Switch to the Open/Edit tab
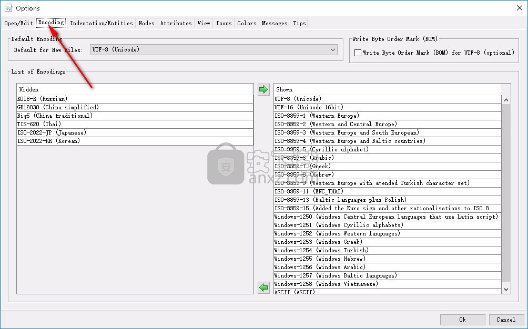The image size is (528, 329). click(18, 23)
